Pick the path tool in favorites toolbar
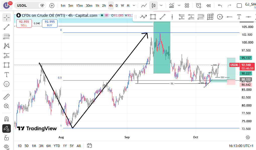This screenshot has height=150, width=256. pyautogui.click(x=143, y=17)
